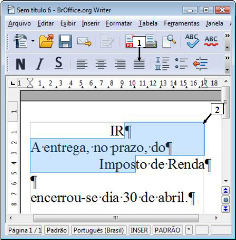Go to next page navigation button

(226, 209)
